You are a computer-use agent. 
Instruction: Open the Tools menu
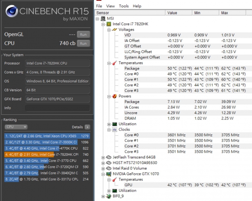[x=124, y=6]
